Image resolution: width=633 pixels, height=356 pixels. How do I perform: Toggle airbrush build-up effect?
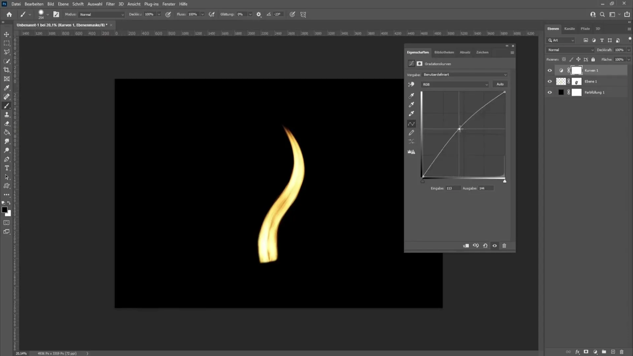click(212, 15)
